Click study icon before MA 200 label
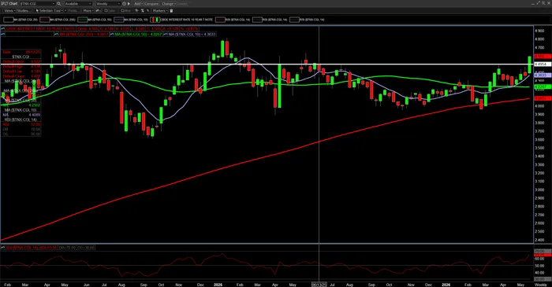The height and width of the screenshot is (287, 552). (x=56, y=34)
